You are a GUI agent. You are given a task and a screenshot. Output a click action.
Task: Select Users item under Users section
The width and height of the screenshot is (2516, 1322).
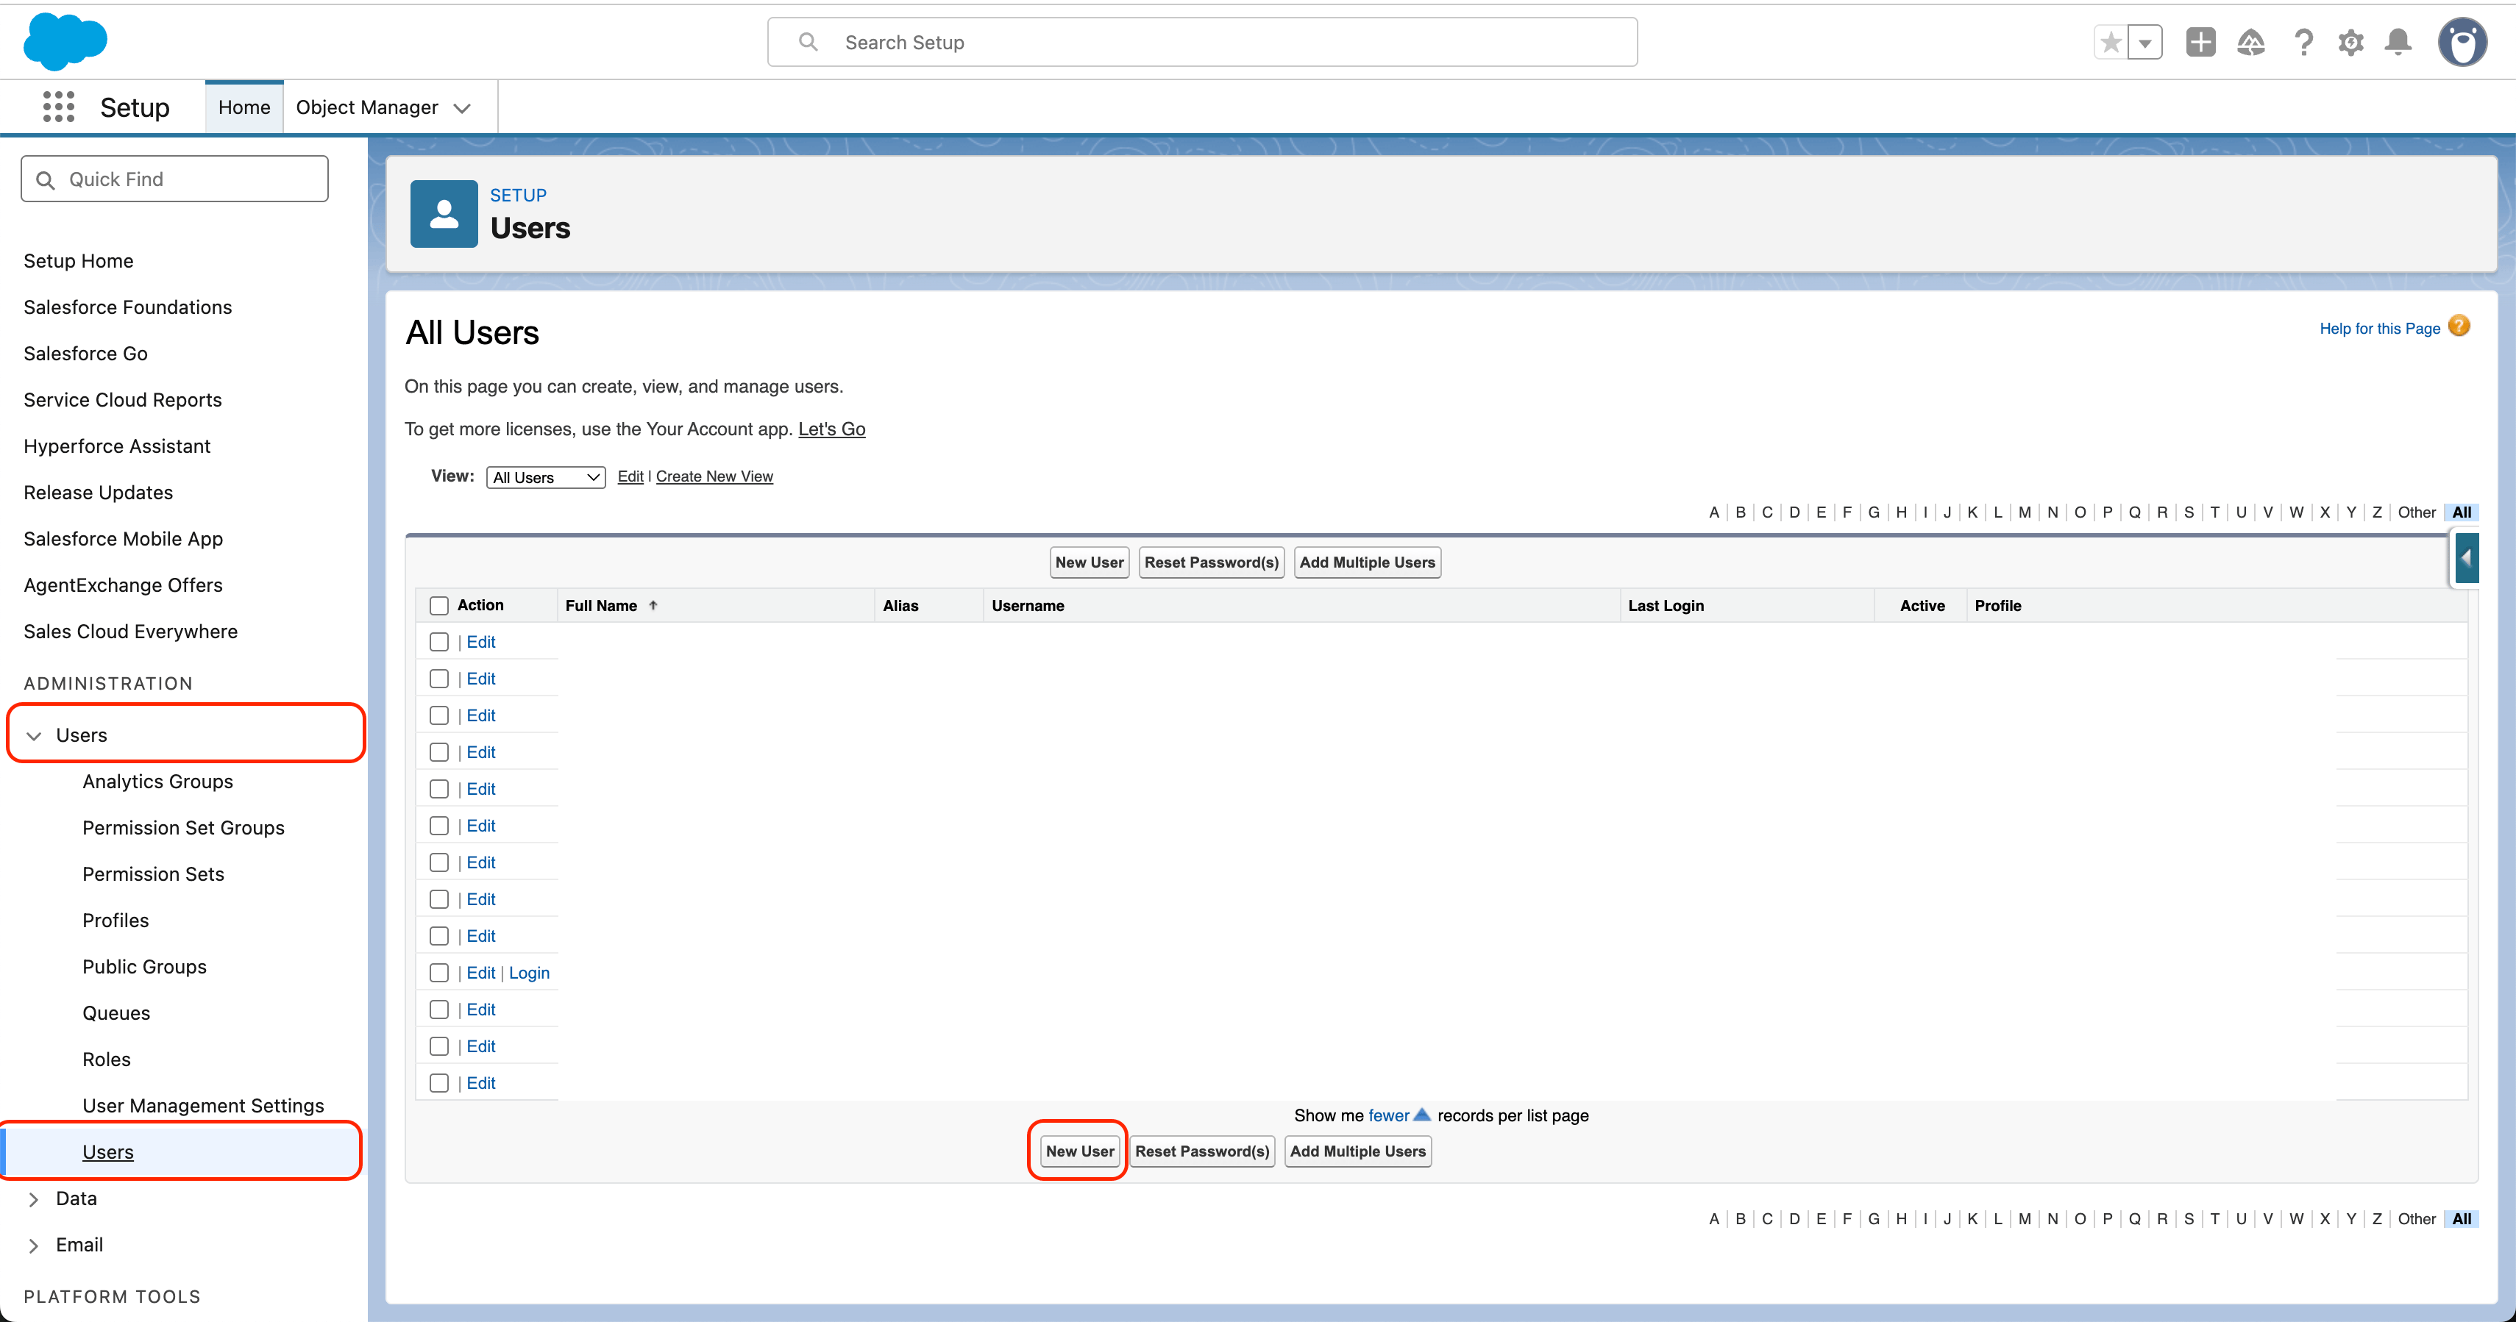coord(108,1152)
